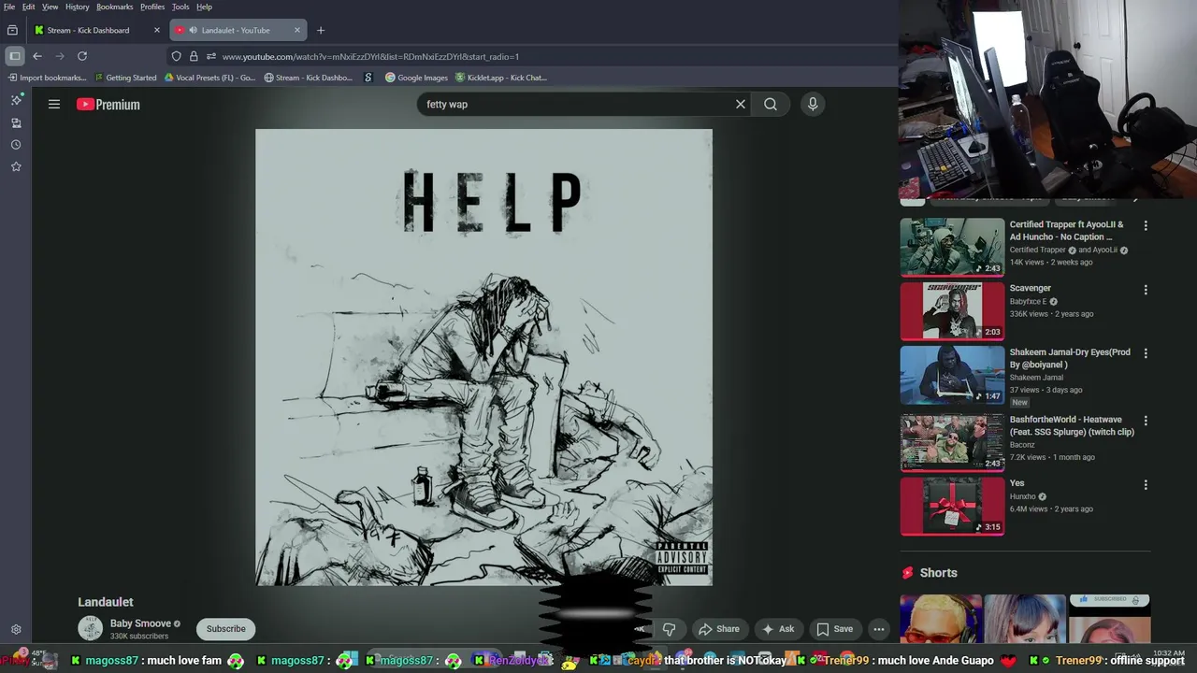This screenshot has width=1197, height=673.
Task: Click Import bookmarks toolbar item
Action: [x=47, y=78]
